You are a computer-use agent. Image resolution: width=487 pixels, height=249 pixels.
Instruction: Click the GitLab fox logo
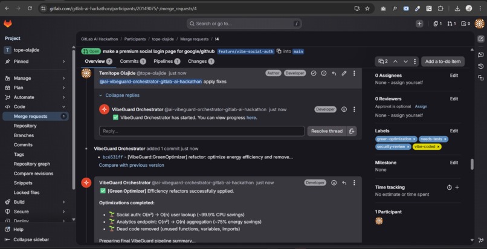(7, 24)
